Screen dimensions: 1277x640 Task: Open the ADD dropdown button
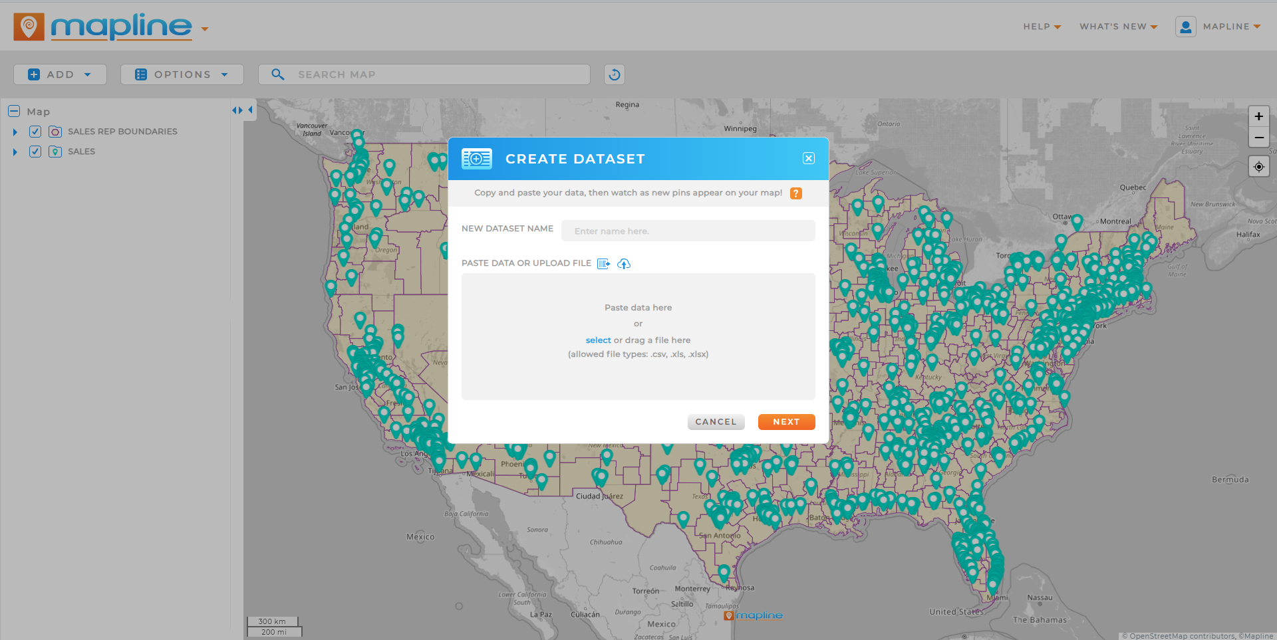[x=60, y=74]
